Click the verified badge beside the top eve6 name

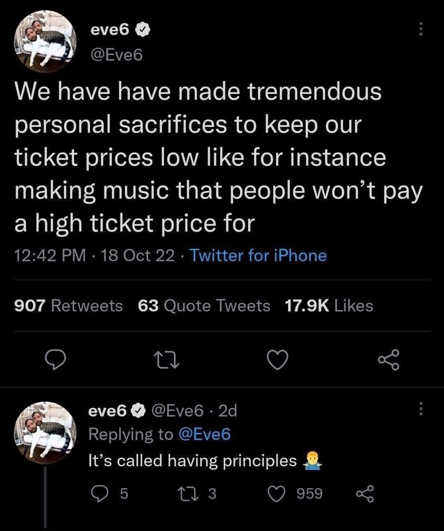coord(143,31)
